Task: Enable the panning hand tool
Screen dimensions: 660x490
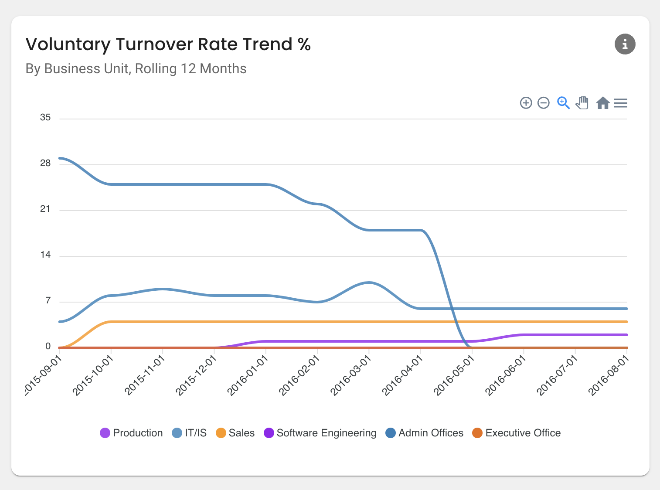Action: (x=582, y=103)
